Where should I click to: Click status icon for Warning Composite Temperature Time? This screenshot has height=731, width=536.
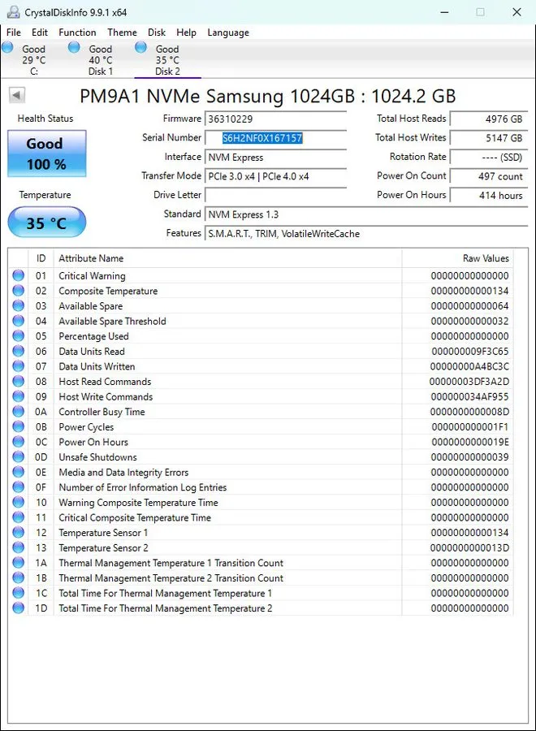[18, 502]
